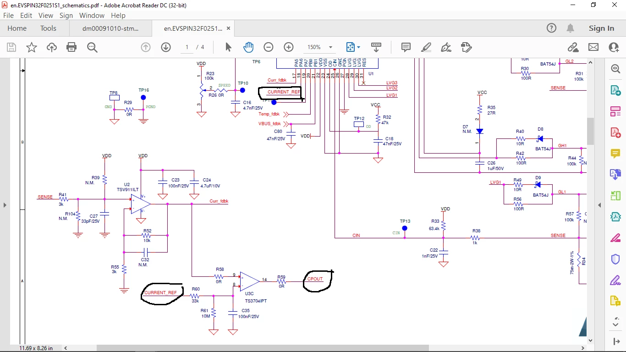Open the Window menu

92,15
